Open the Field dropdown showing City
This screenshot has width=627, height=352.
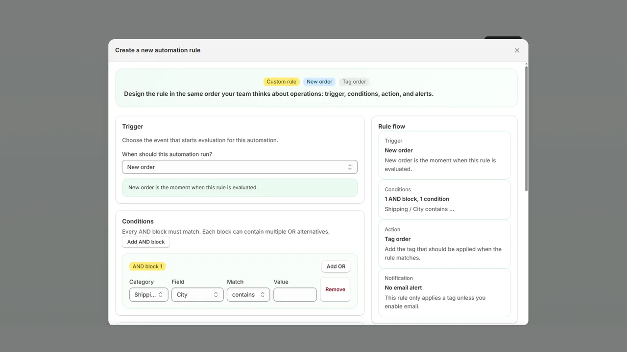(197, 295)
